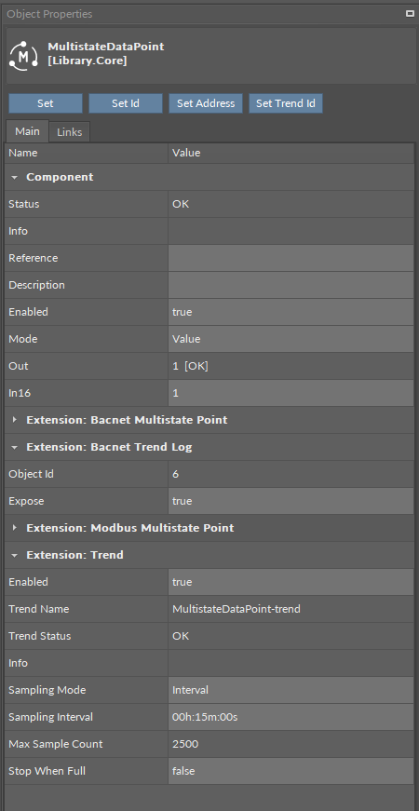The width and height of the screenshot is (419, 811).
Task: Click the In16 row label
Action: [20, 393]
